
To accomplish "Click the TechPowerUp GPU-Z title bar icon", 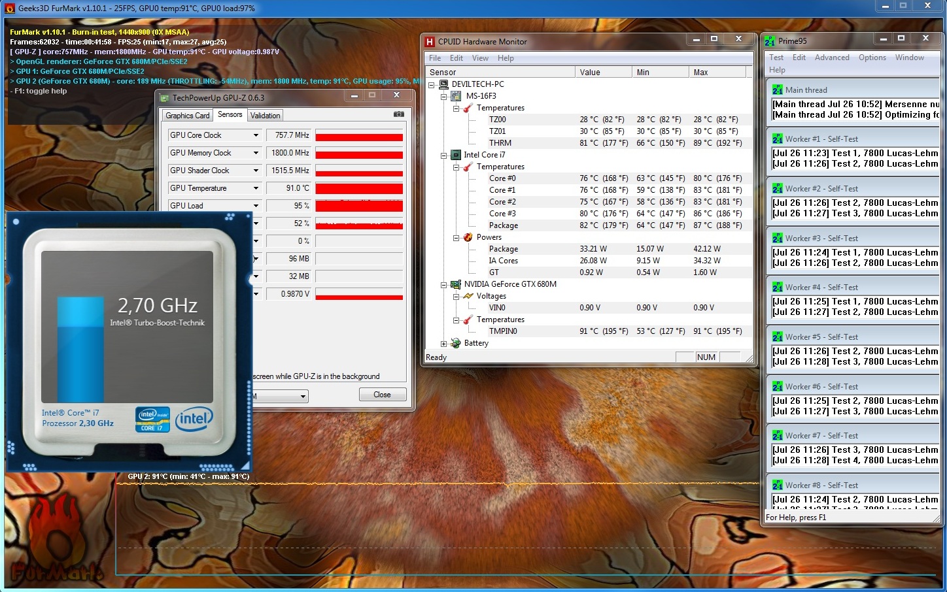I will [x=164, y=98].
